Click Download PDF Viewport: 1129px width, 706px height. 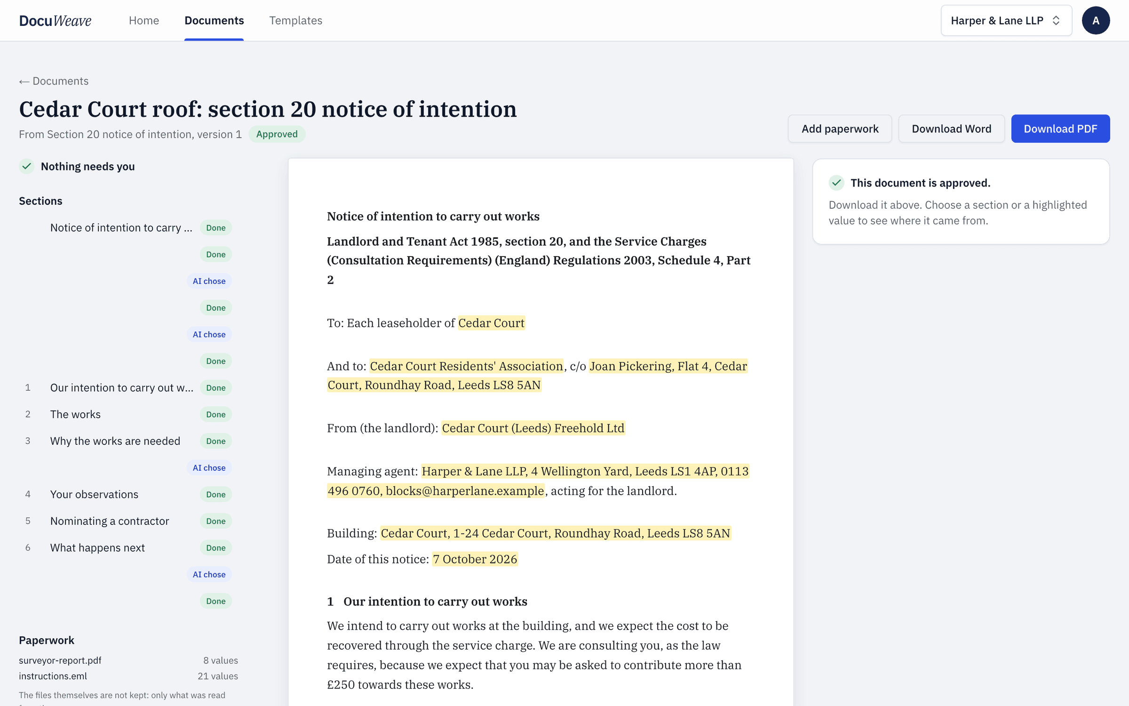point(1060,128)
